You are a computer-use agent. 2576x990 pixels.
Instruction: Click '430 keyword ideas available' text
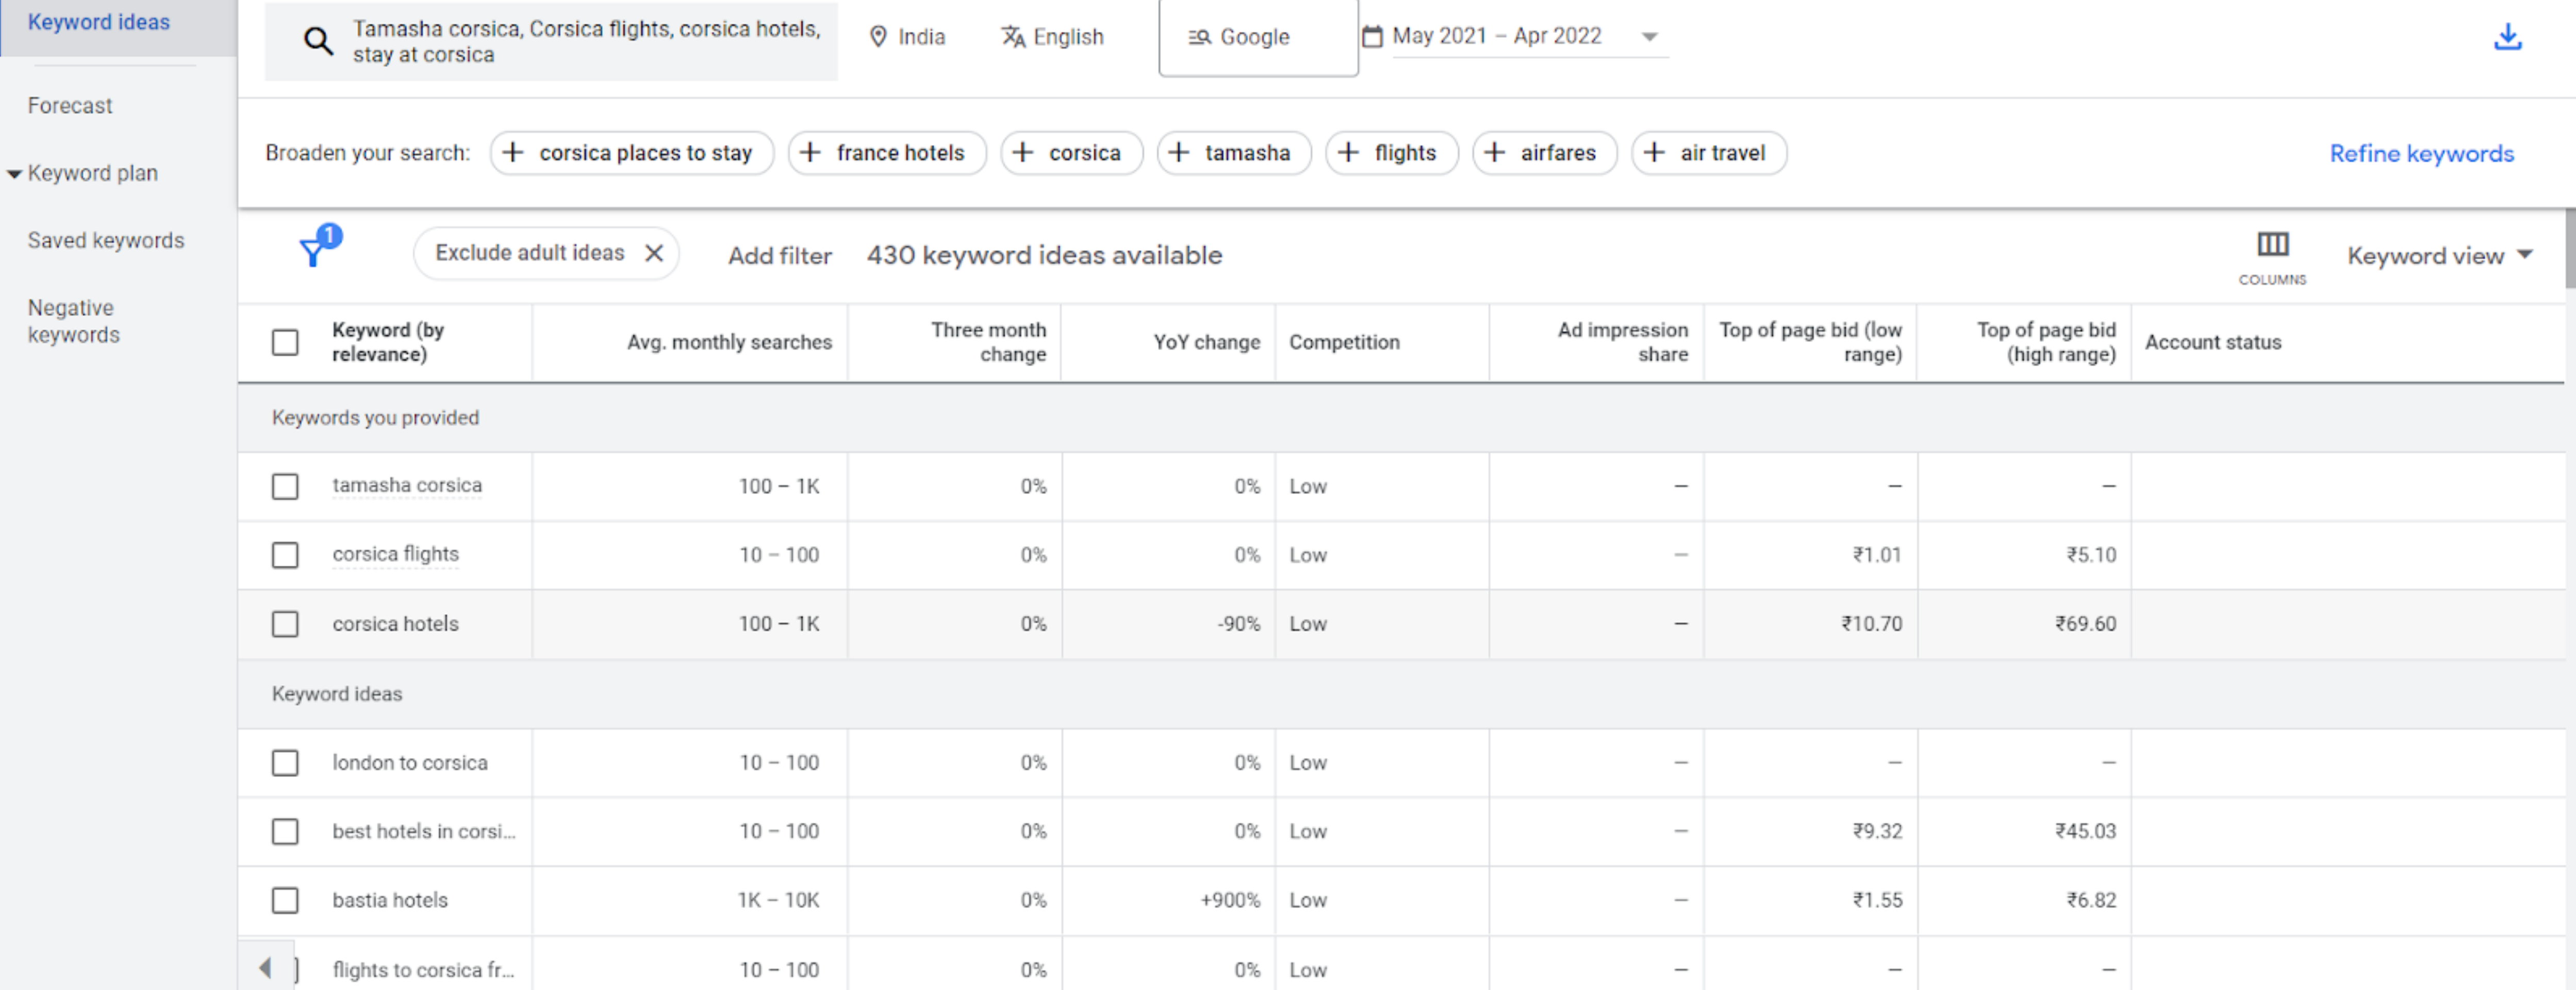[x=1044, y=256]
